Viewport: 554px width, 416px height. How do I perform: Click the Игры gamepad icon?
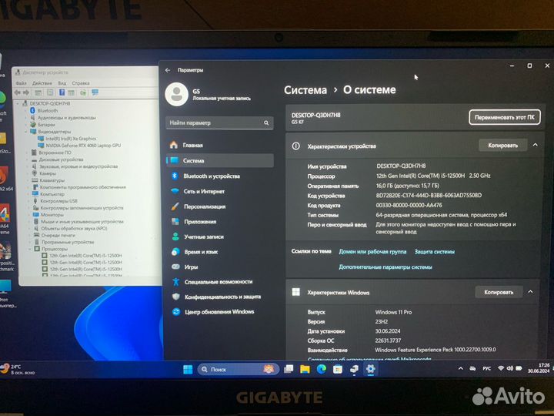coord(175,267)
